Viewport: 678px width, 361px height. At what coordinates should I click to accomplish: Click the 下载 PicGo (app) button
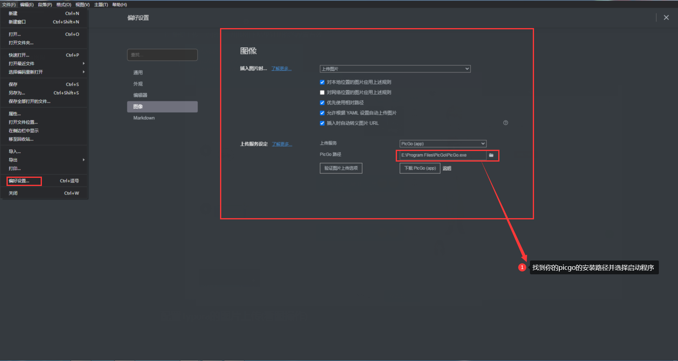point(420,168)
